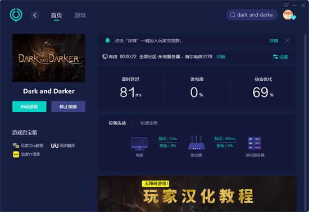Select the 设备连接 tab
Viewport: 309px width, 212px height.
(x=117, y=123)
